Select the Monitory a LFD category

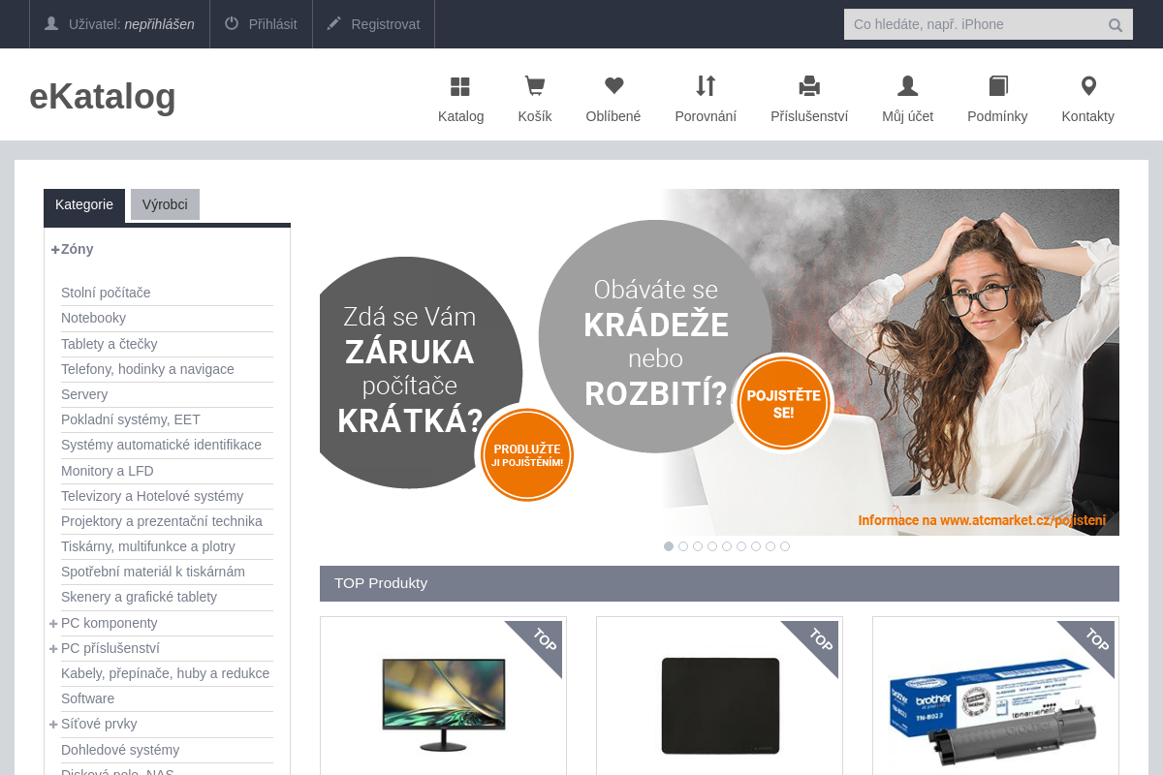coord(107,471)
